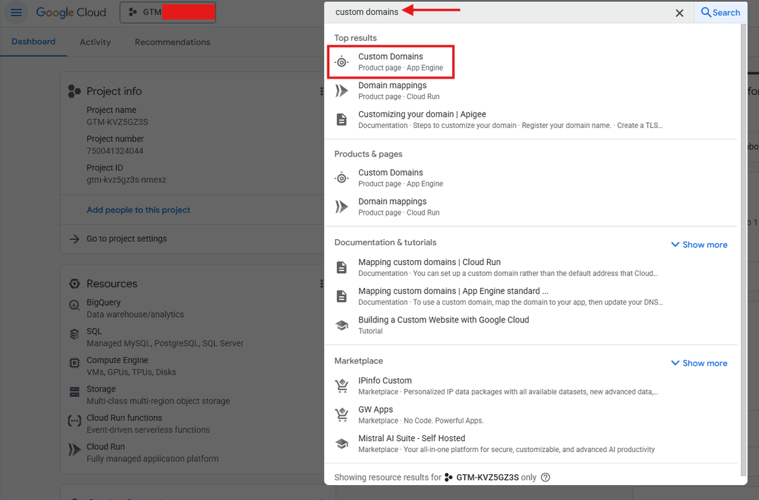This screenshot has width=759, height=500.
Task: Open the Recommendations tab
Action: click(x=171, y=41)
